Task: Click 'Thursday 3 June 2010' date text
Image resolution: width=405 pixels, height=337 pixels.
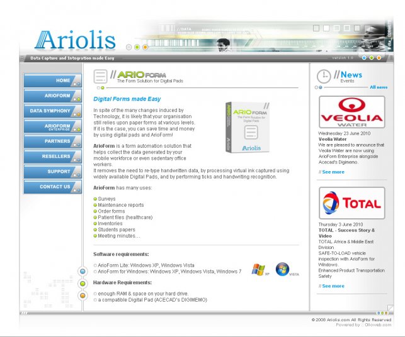Action: point(341,224)
